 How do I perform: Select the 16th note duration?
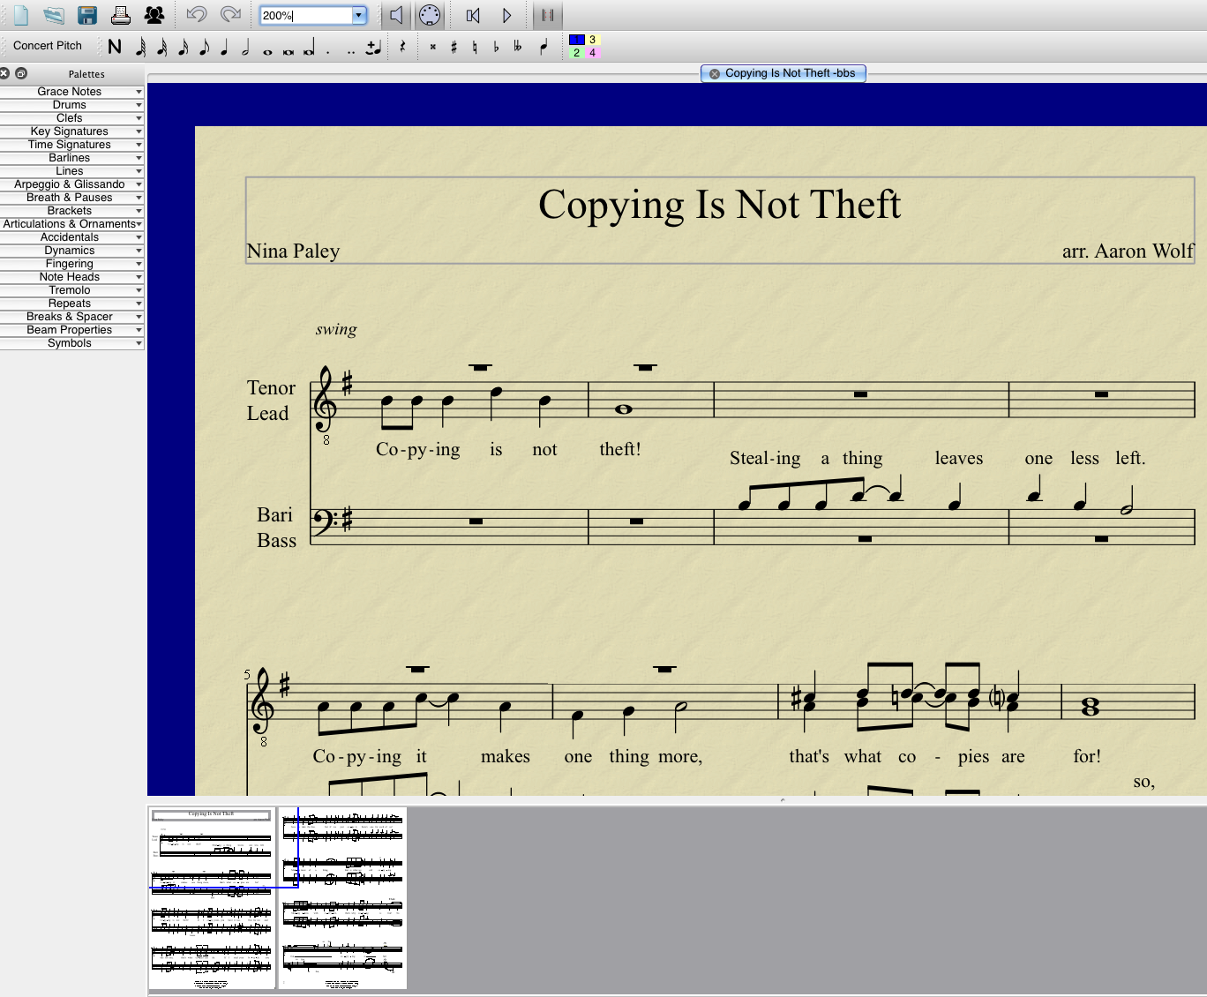(183, 47)
